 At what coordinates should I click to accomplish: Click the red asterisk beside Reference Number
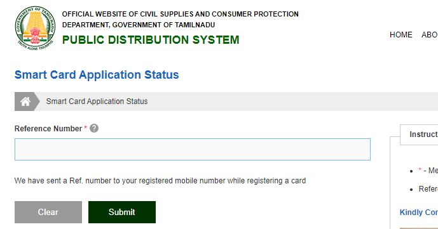pos(86,128)
